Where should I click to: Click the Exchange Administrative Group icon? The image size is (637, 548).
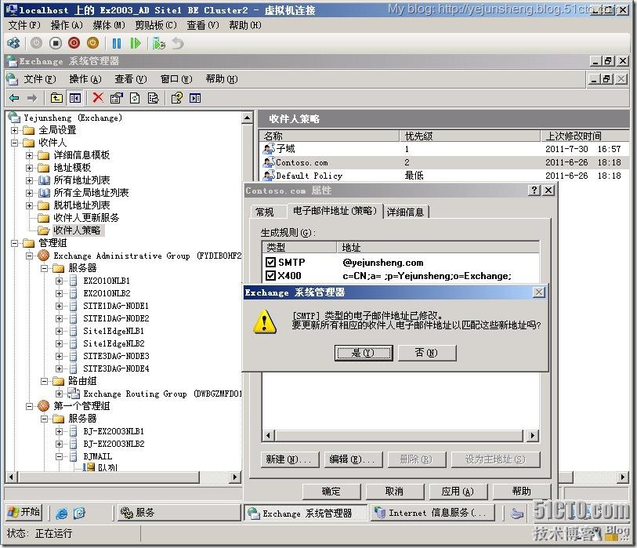[x=43, y=256]
